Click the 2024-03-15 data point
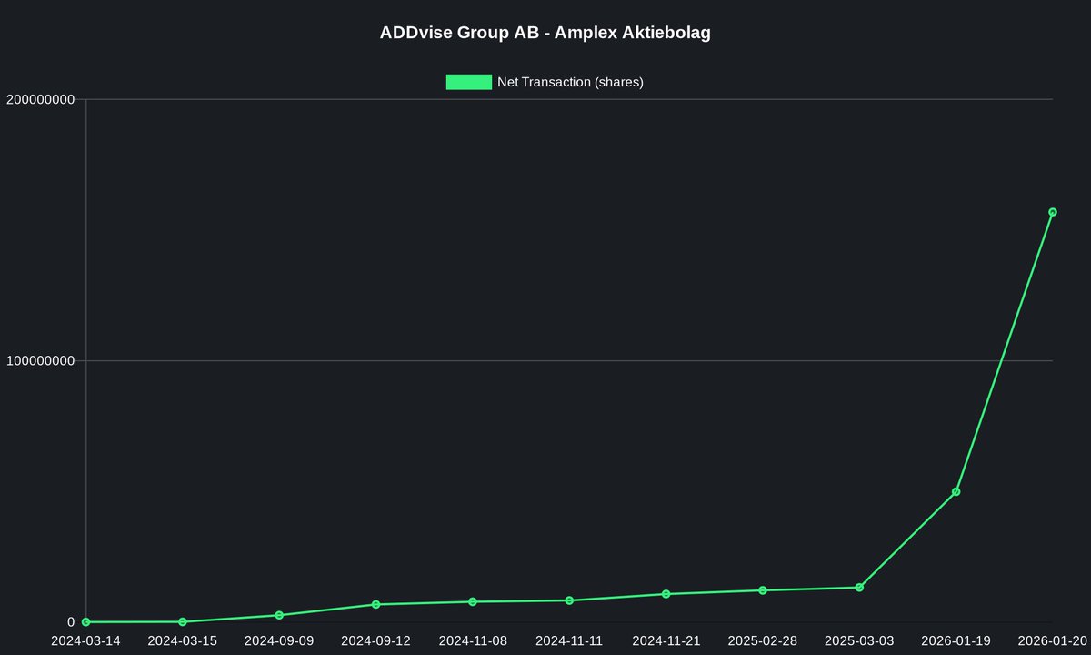1091x655 pixels. [182, 621]
